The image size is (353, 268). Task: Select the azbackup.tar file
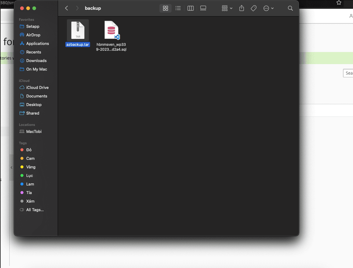[78, 31]
